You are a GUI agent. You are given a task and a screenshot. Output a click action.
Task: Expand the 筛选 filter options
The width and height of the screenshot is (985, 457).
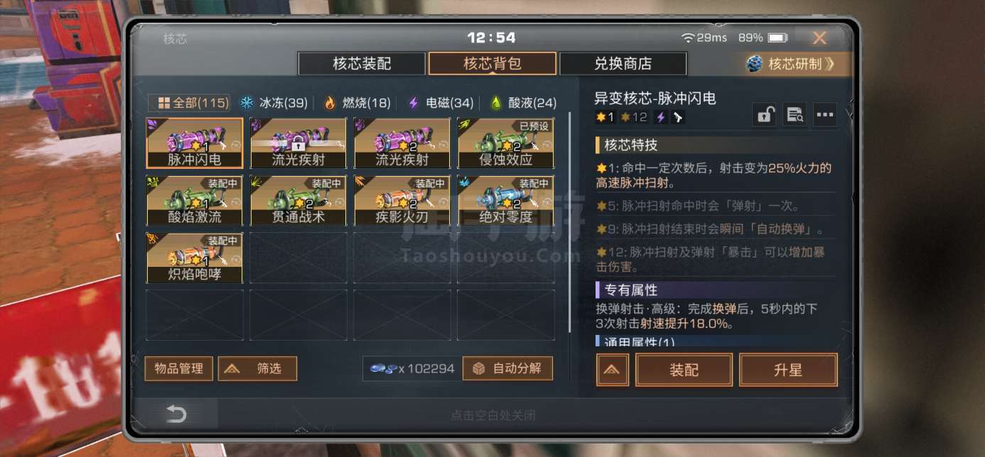point(257,368)
